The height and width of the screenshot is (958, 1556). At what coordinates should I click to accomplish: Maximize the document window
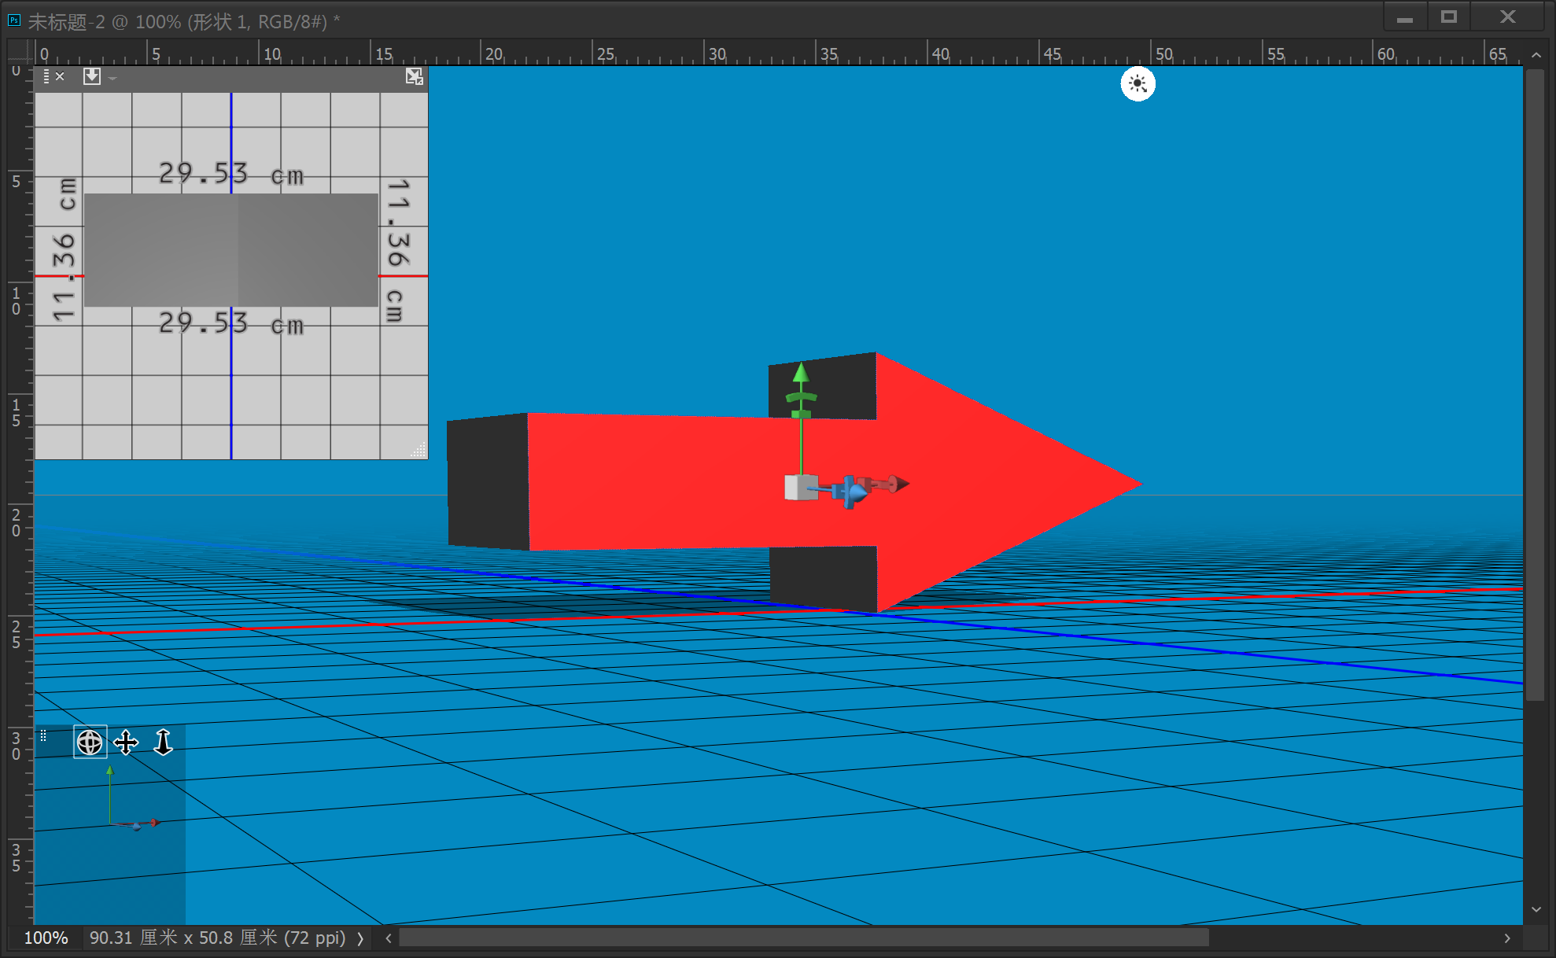tap(1449, 17)
